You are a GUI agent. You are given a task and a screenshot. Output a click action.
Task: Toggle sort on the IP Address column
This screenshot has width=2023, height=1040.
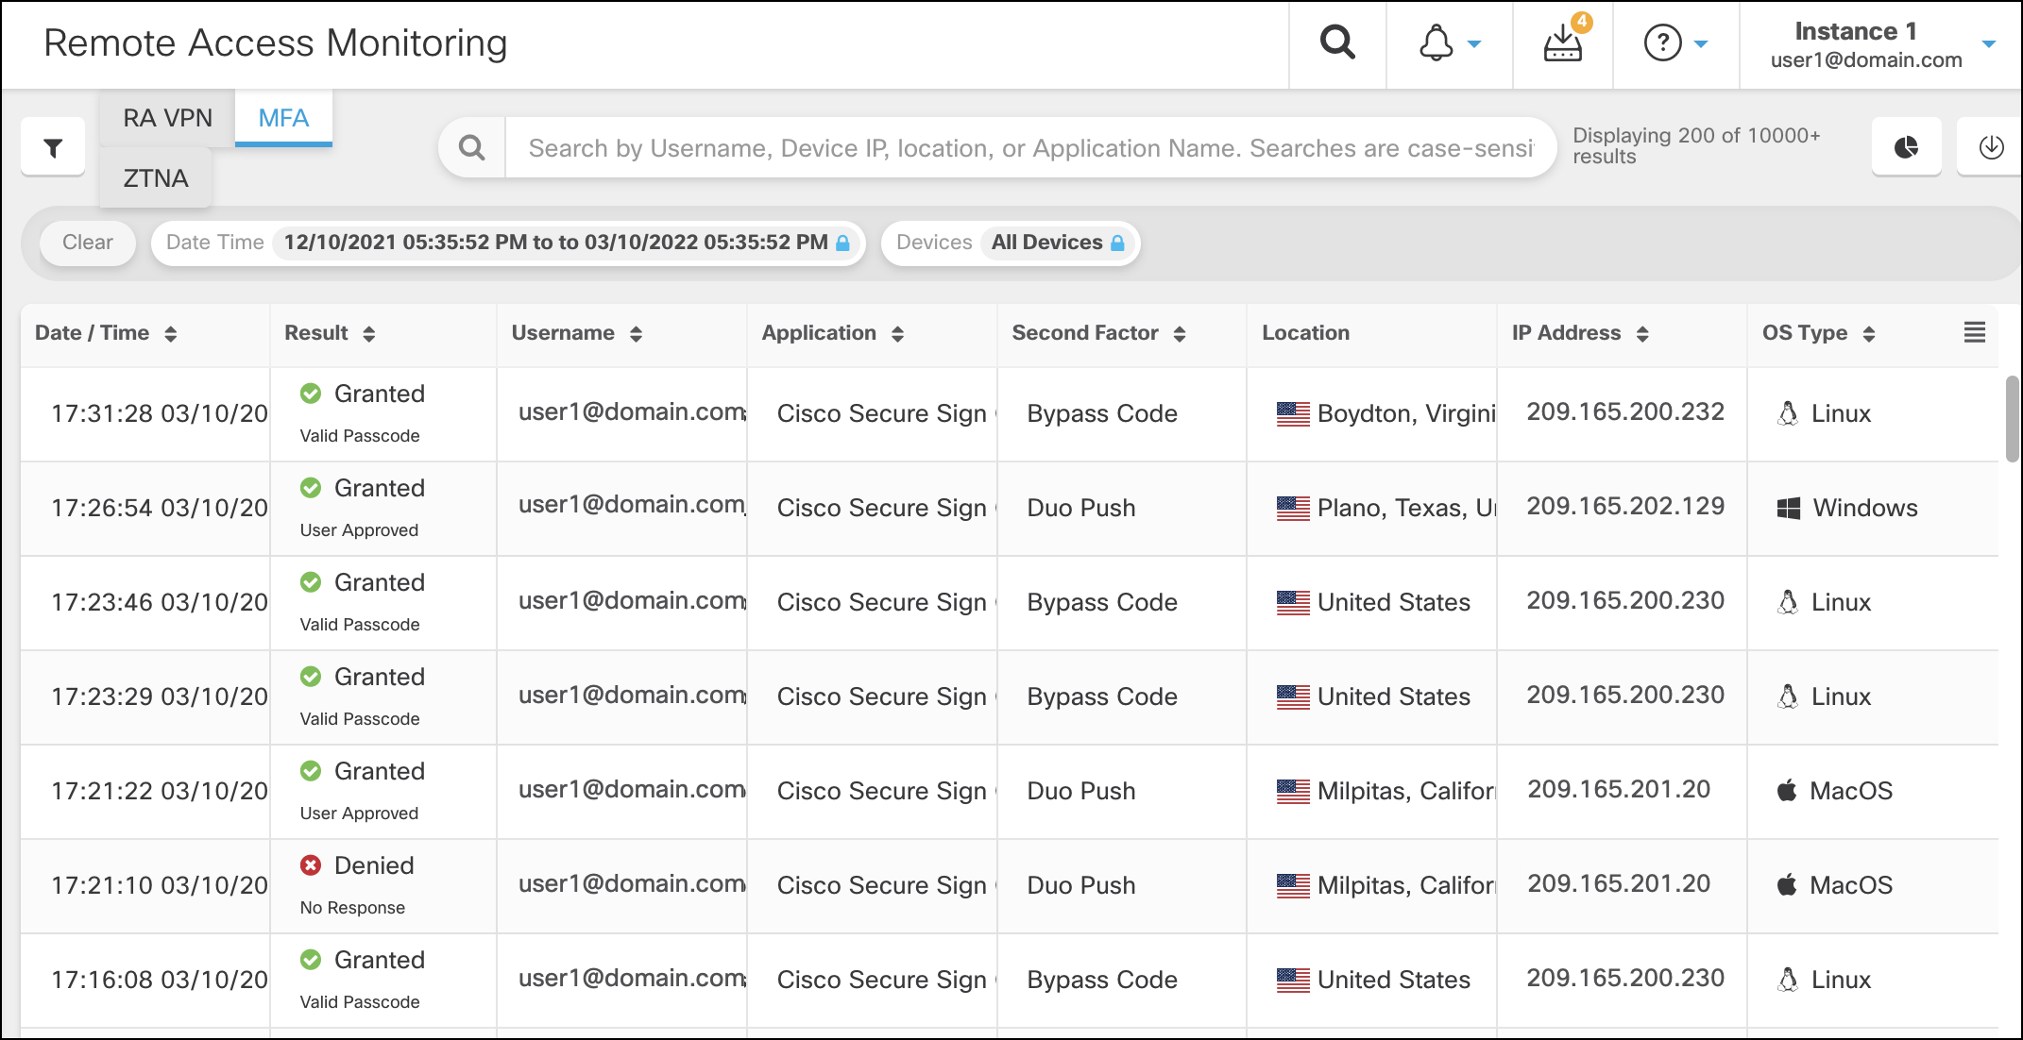1642,333
